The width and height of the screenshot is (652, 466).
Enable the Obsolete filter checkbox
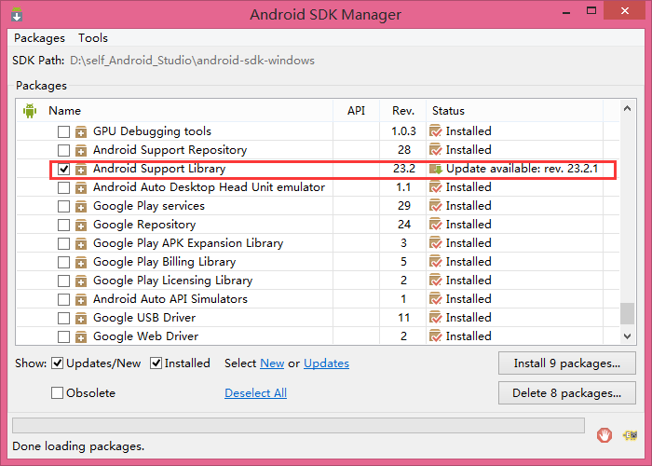point(57,392)
